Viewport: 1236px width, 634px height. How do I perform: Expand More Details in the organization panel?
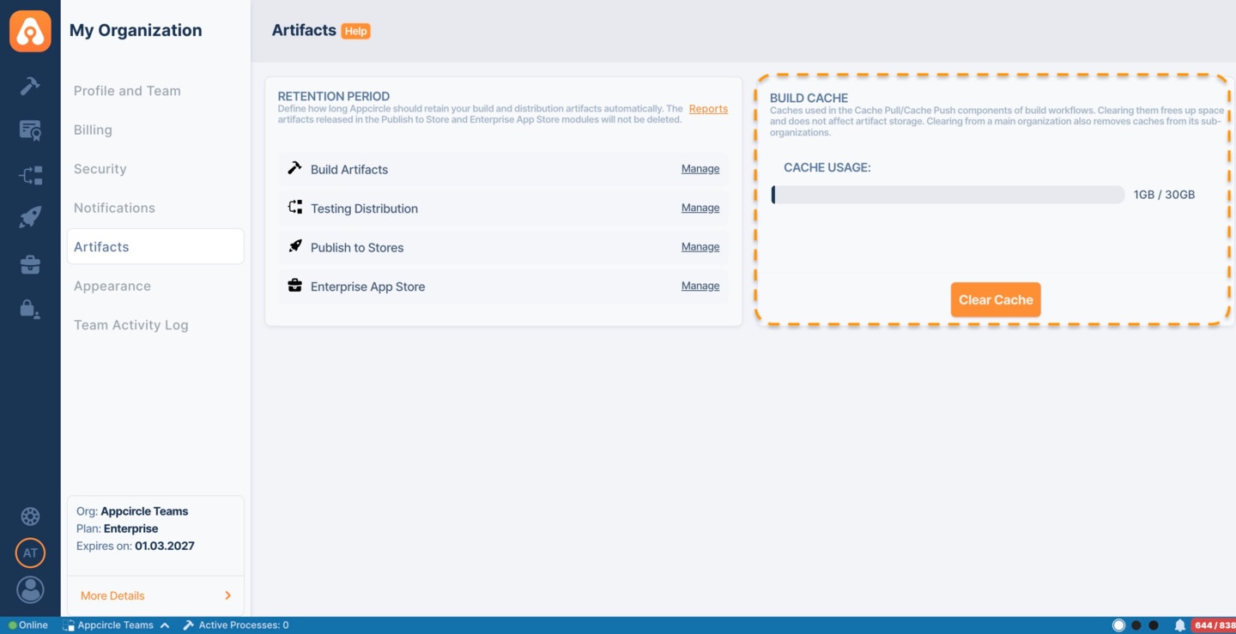[112, 595]
